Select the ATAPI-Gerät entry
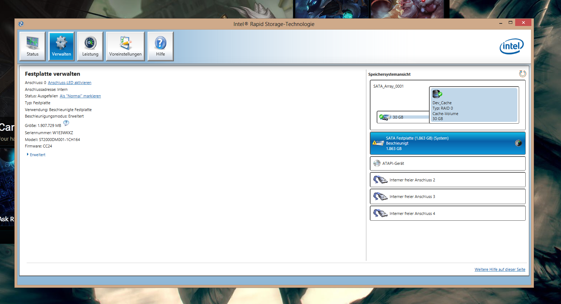Screen dimensions: 561x304 pos(447,163)
